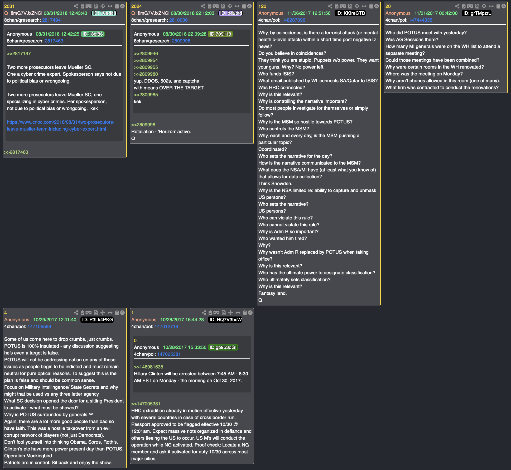
Task: Click the clipboard-check icon on post 120
Action: (337, 6)
